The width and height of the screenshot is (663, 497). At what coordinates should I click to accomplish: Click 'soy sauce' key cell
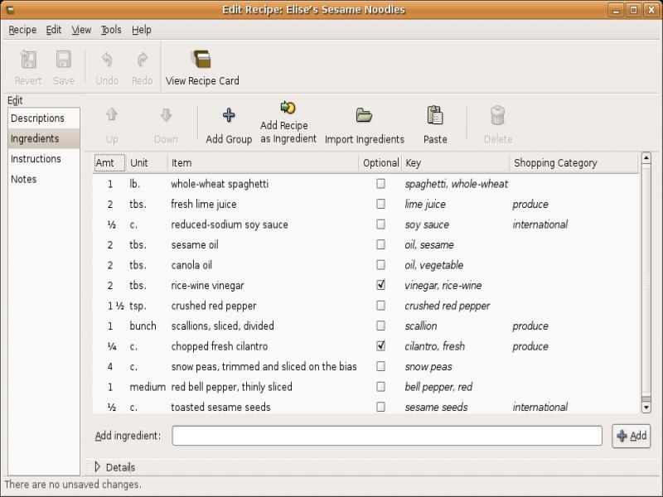[427, 224]
